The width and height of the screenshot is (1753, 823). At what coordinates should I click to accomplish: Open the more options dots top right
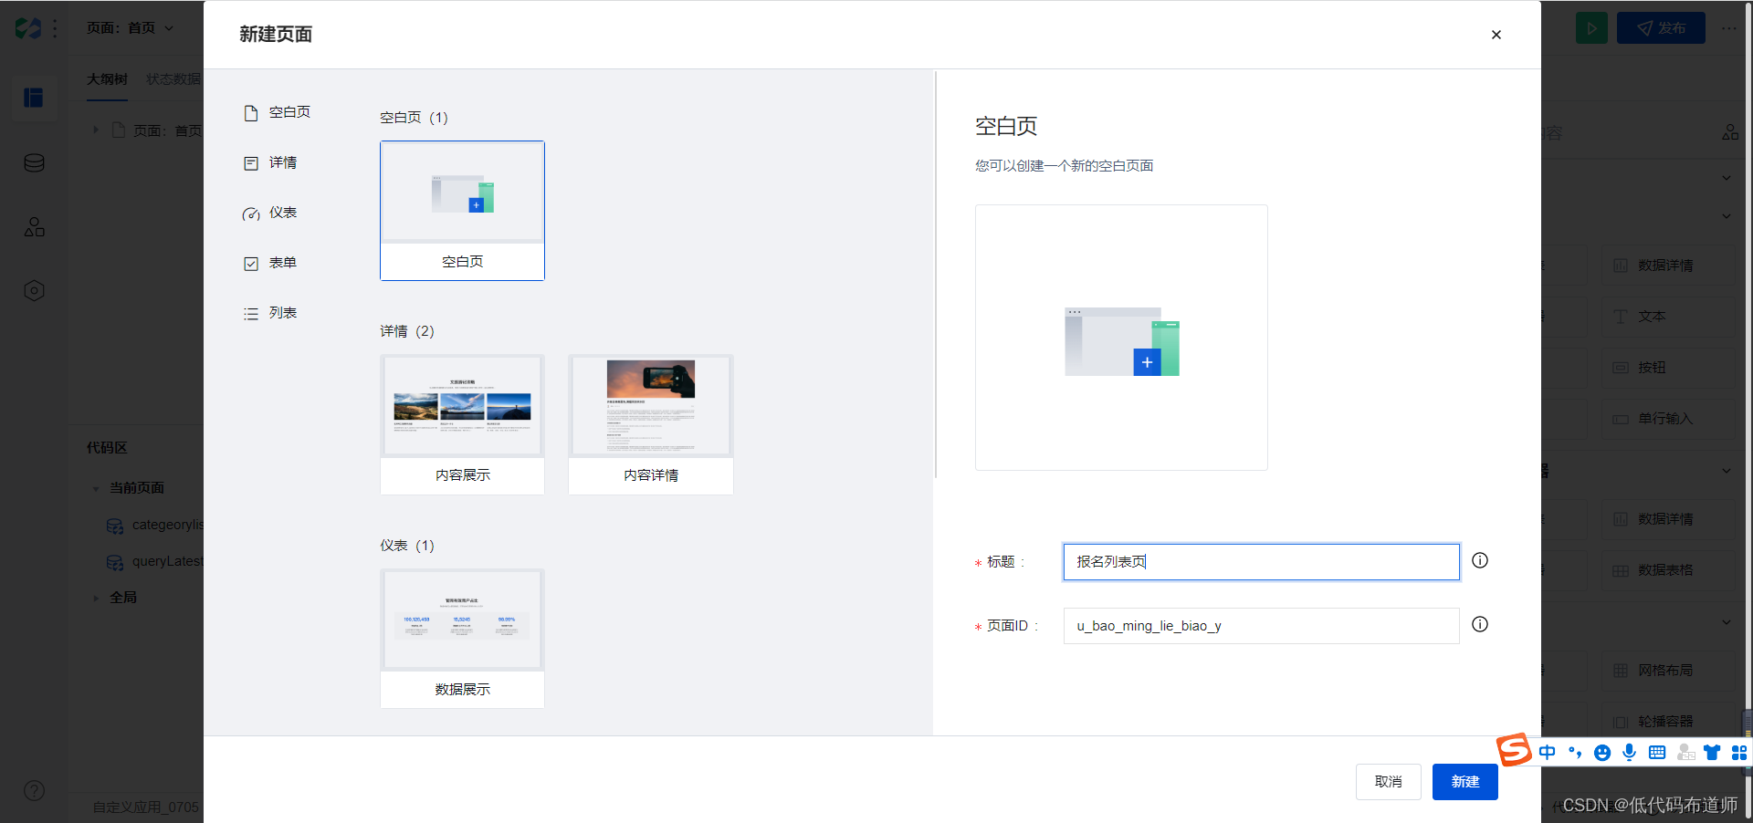[1729, 28]
